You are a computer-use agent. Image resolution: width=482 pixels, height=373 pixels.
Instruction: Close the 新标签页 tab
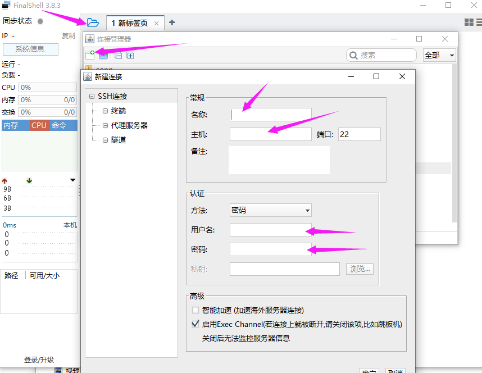pos(157,24)
